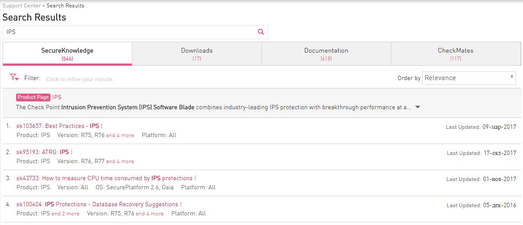Select the Documentation tab
523x225 pixels.
pos(326,54)
